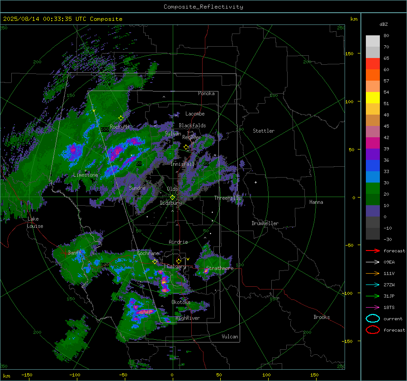Click the white plus marker west of Hanna

click(256, 182)
